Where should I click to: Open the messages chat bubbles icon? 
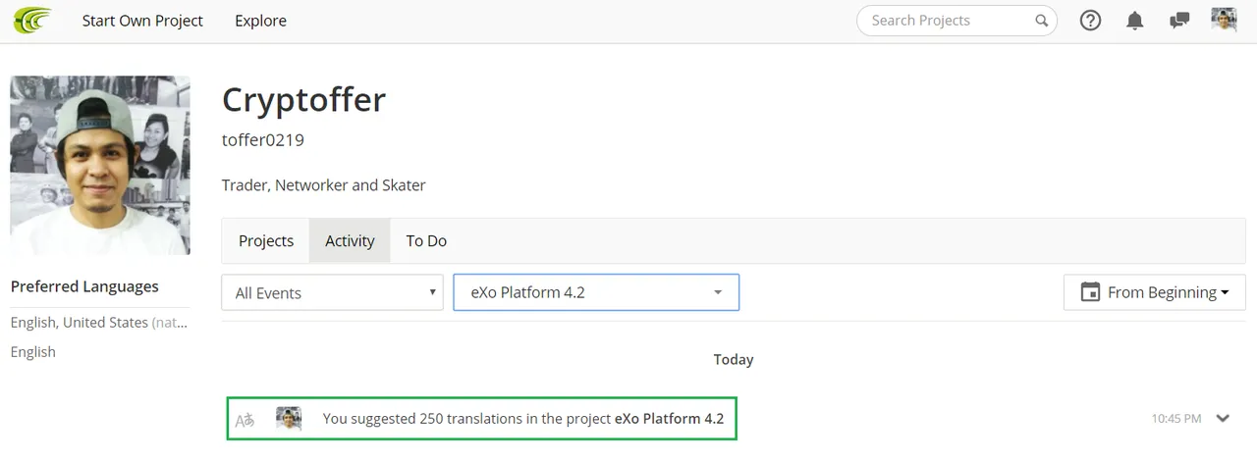point(1180,21)
